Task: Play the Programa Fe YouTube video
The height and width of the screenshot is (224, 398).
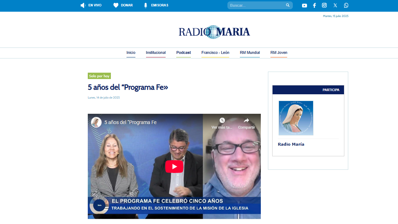Action: [174, 167]
